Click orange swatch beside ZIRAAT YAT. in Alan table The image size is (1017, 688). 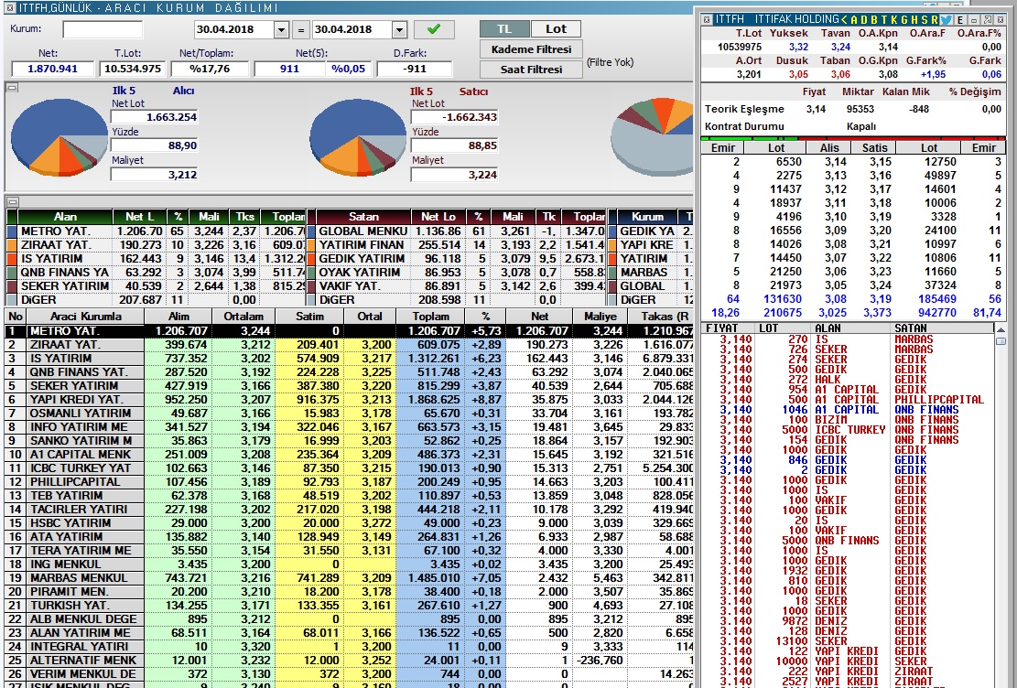tap(12, 244)
